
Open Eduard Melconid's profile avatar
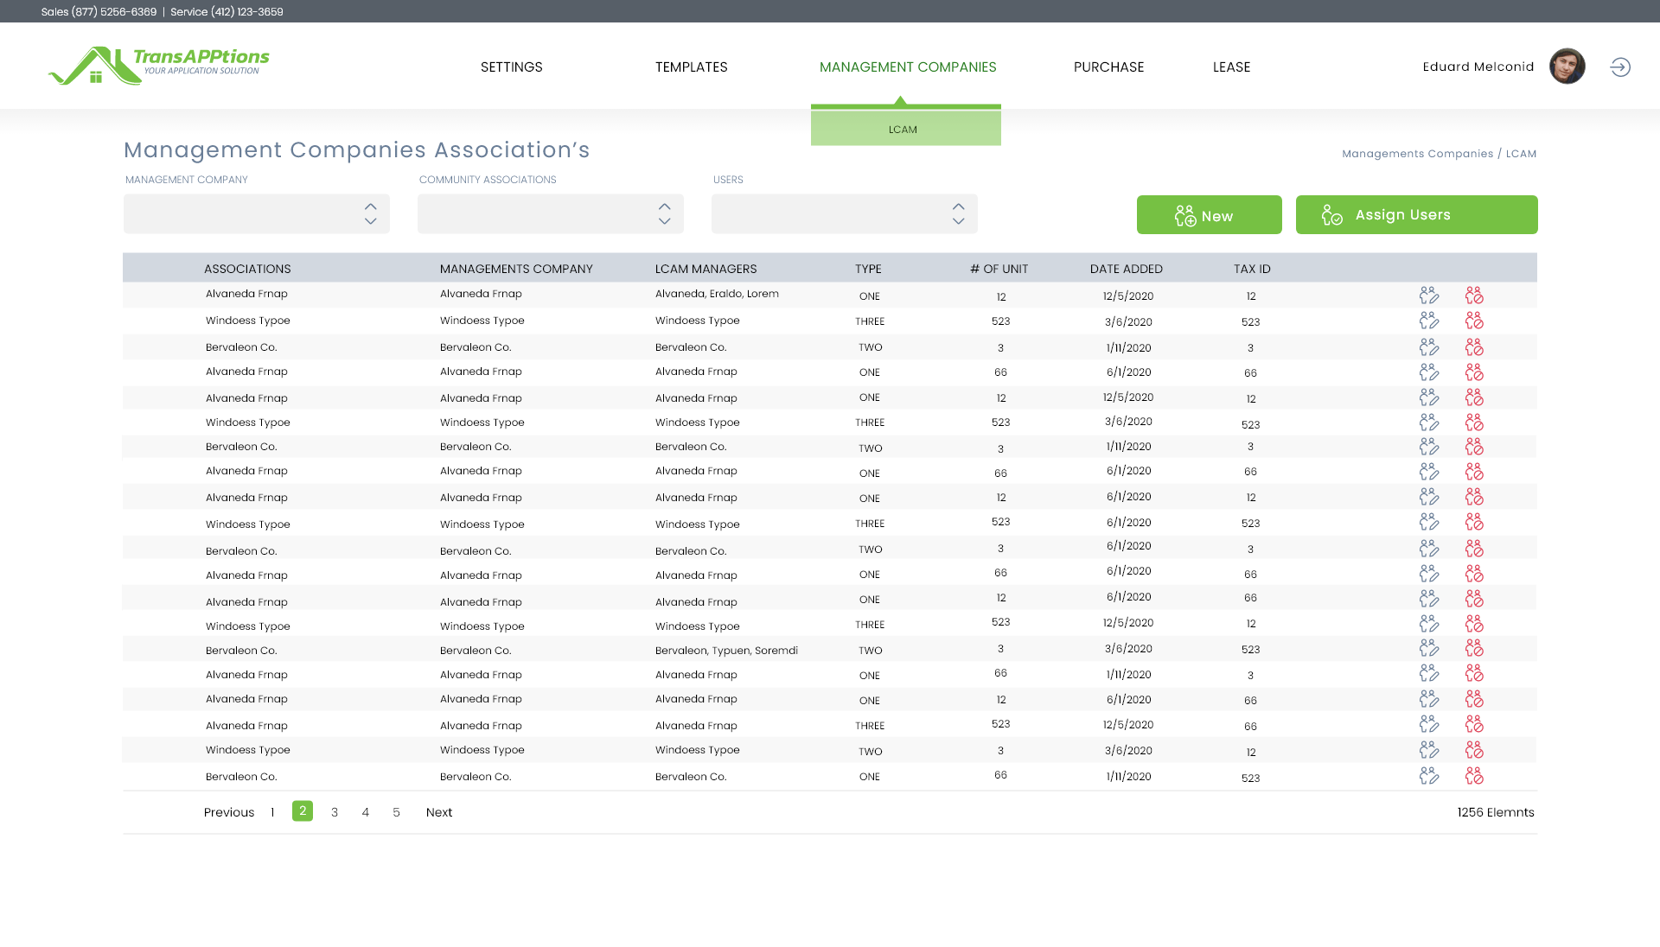[x=1567, y=67]
